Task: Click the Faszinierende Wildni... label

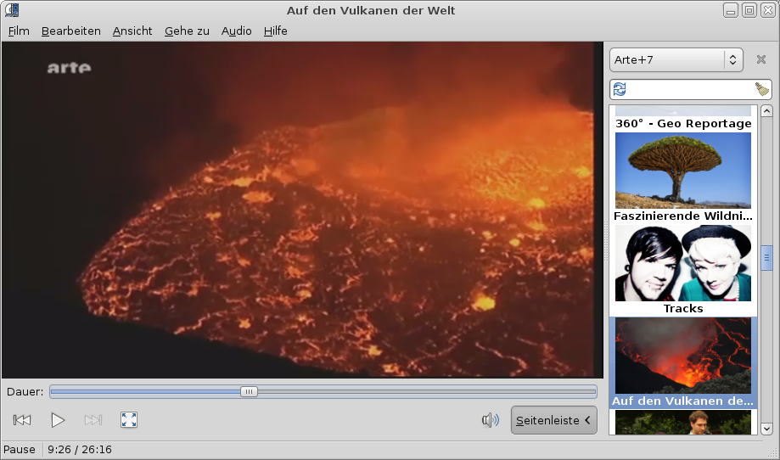Action: pyautogui.click(x=683, y=216)
